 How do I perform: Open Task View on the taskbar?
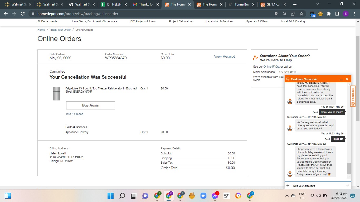point(134,196)
